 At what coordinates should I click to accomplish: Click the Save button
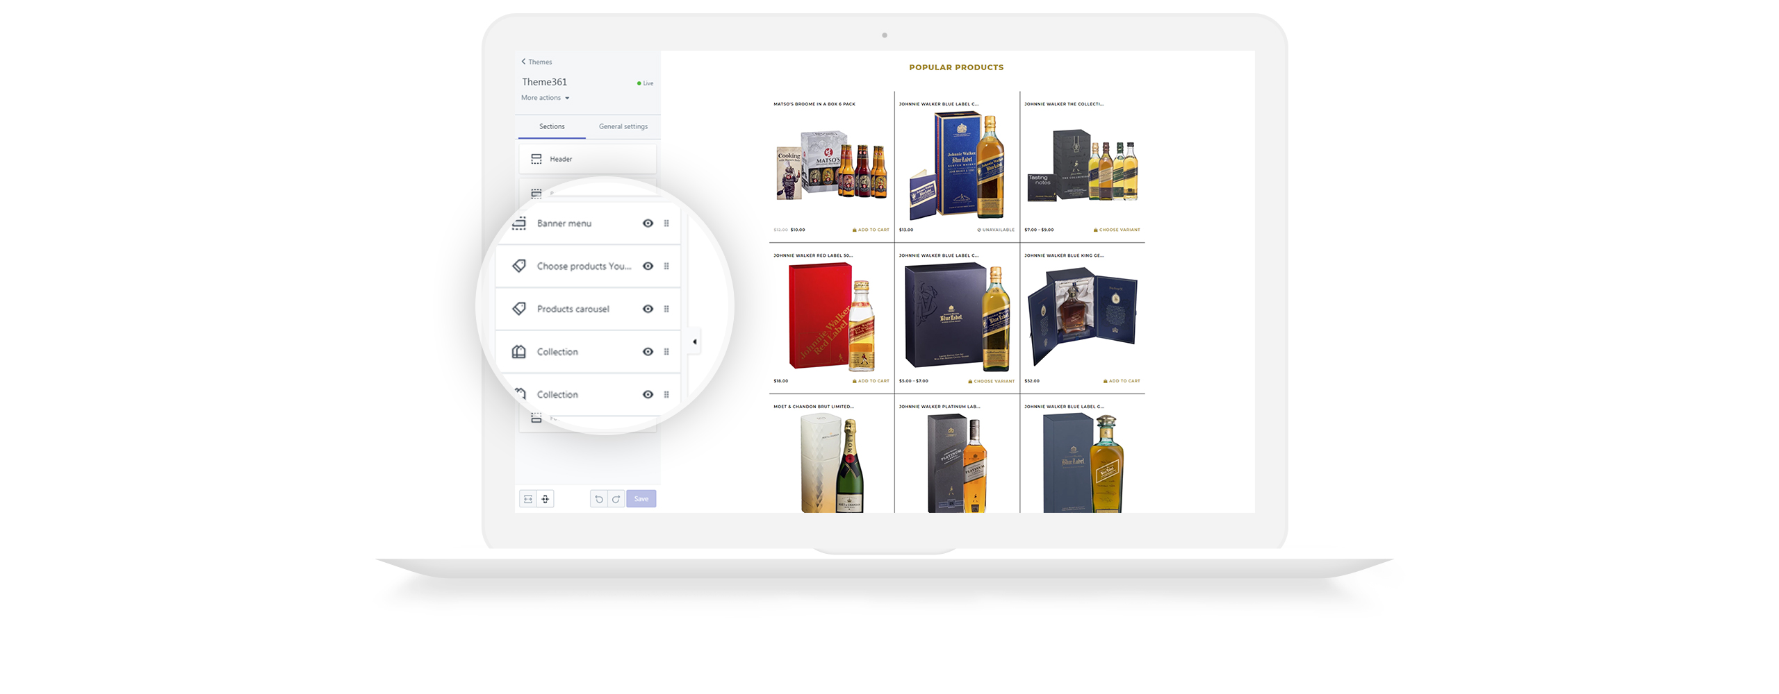[x=641, y=499]
